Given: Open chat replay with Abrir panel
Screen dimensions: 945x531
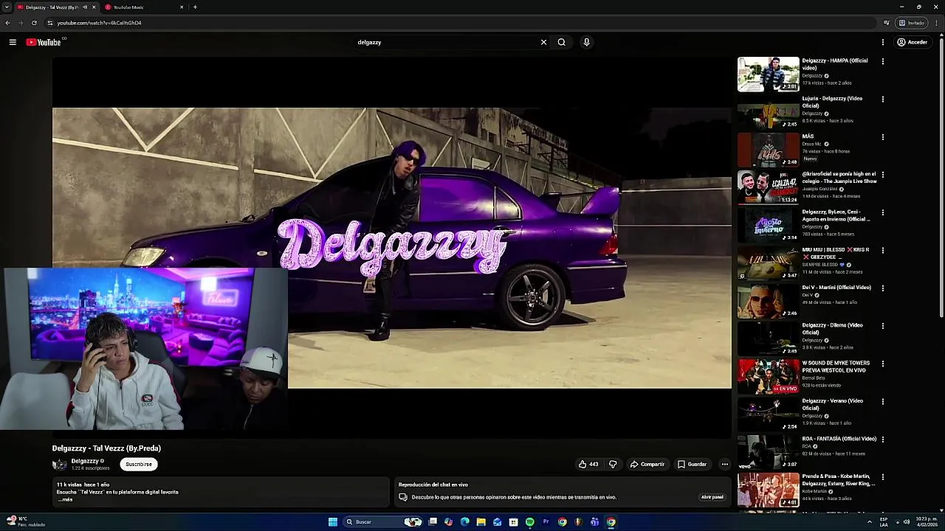Looking at the screenshot, I should click(712, 497).
